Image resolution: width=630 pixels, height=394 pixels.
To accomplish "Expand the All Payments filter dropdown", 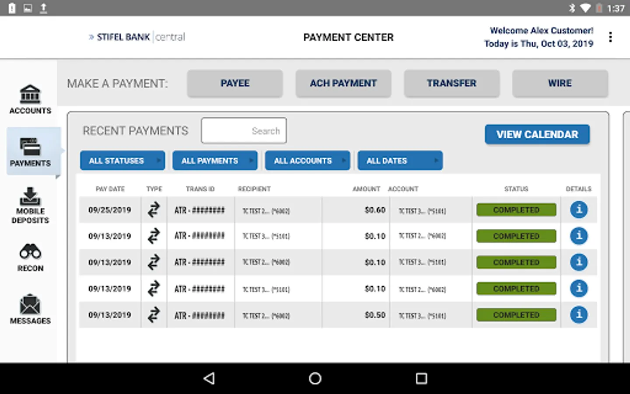I will point(215,161).
